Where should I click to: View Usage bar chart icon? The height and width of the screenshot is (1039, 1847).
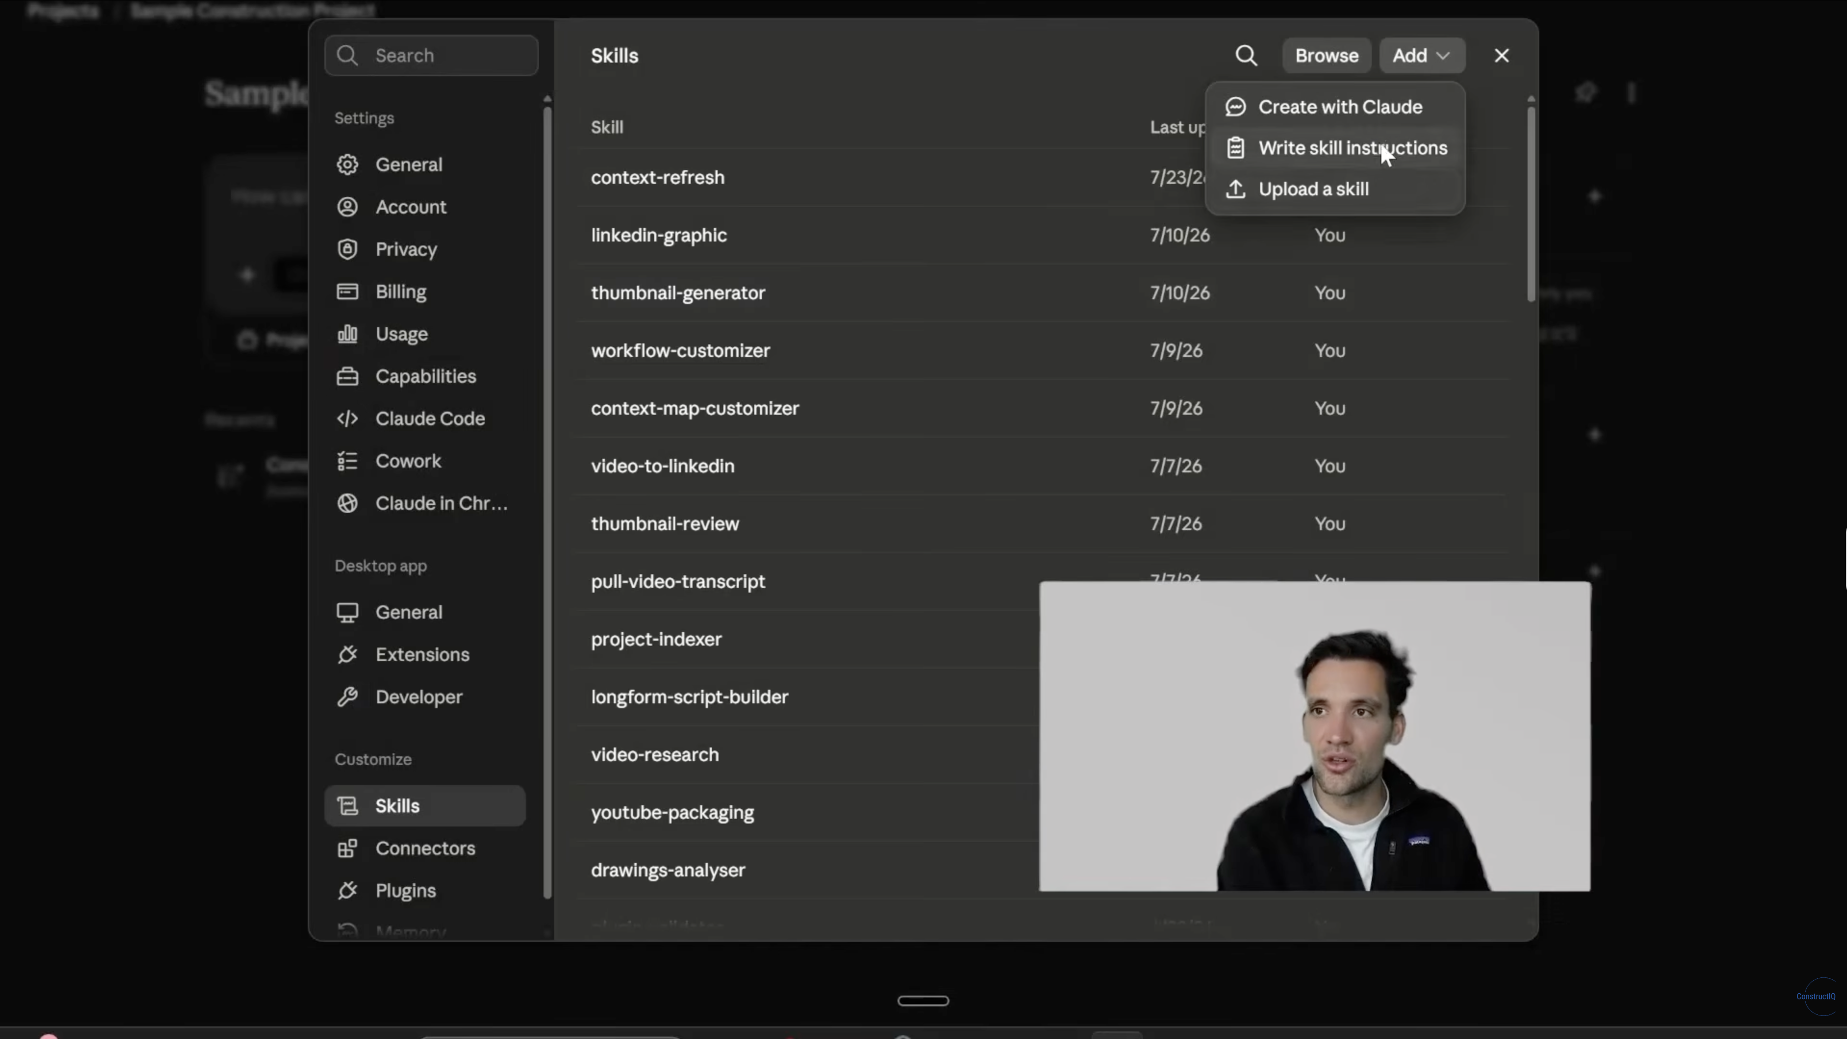pos(348,333)
